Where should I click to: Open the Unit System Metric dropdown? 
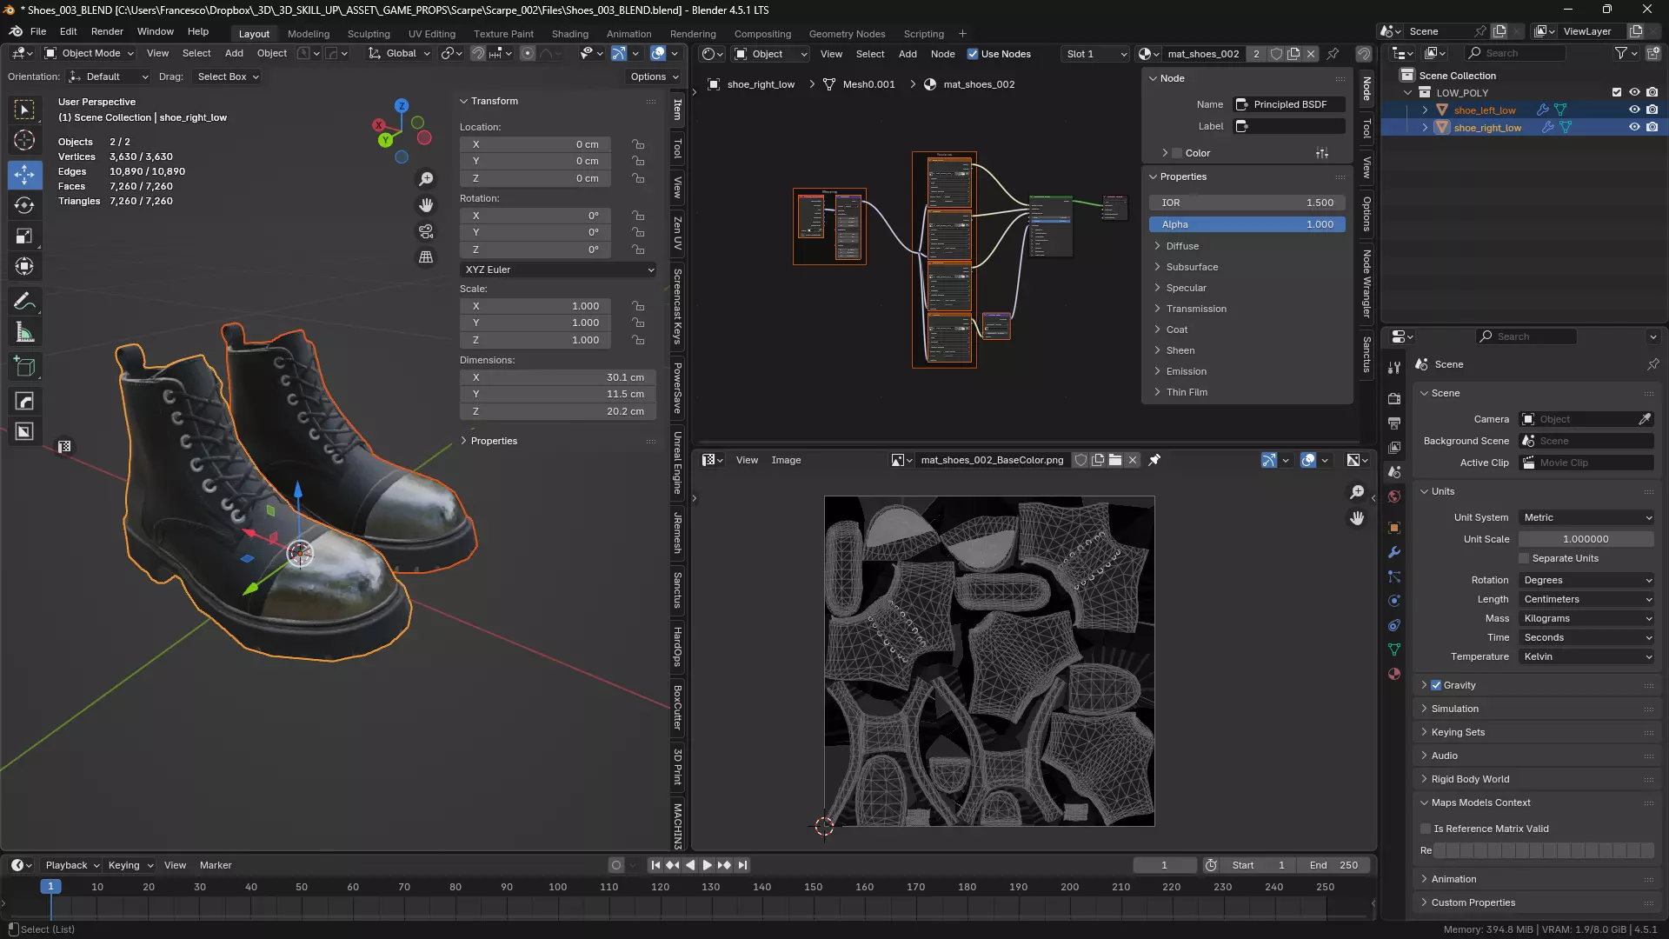pos(1586,517)
